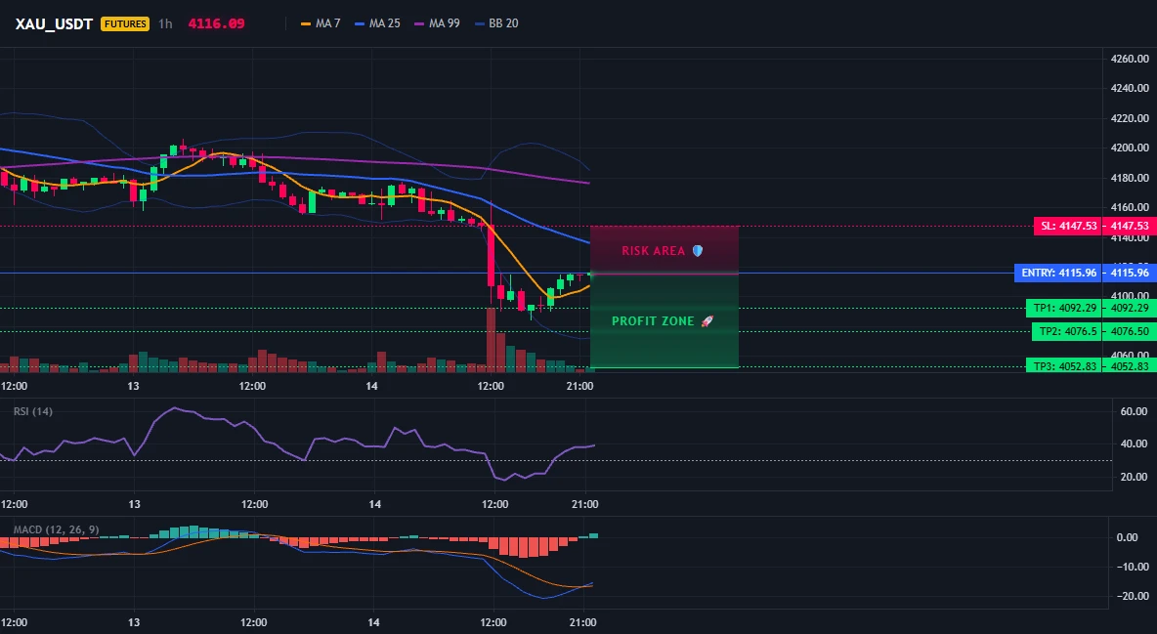This screenshot has width=1157, height=634.
Task: Click the purple MA 99 color dash
Action: click(x=419, y=23)
